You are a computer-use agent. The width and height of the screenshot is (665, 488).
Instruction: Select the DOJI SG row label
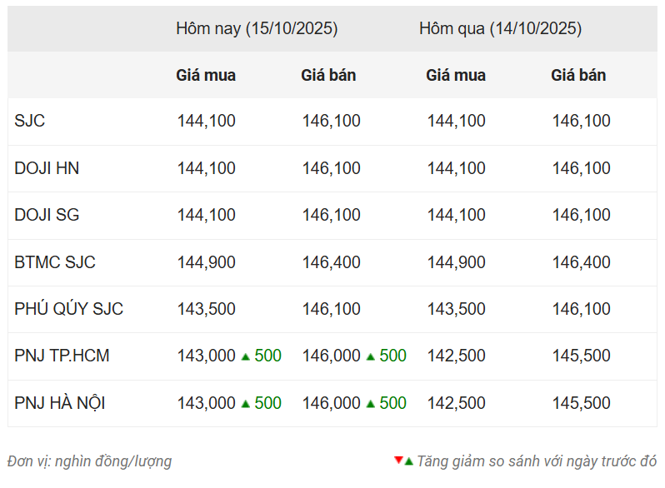point(47,215)
